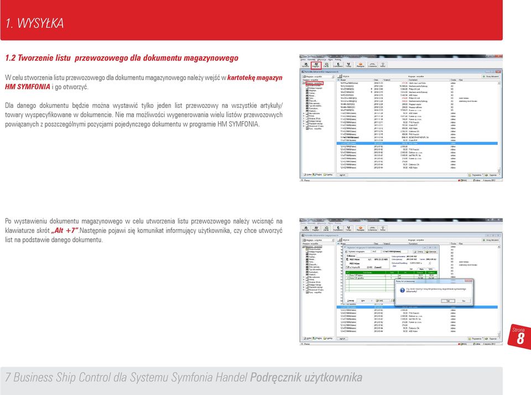Image resolution: width=531 pixels, height=395 pixels.
Task: Switch to the Wybór tab in upper screenshot
Action: [x=307, y=175]
